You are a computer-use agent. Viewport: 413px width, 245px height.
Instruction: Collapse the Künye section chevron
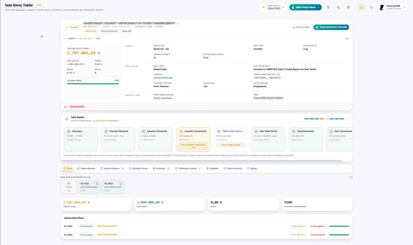click(65, 39)
